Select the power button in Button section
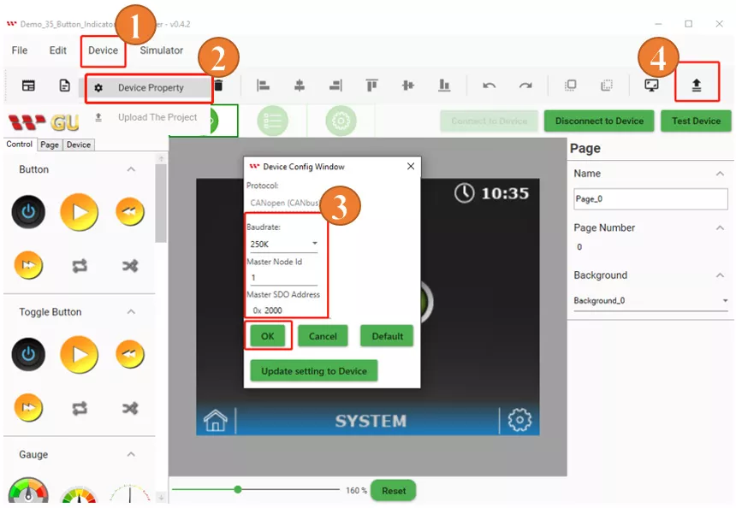Image resolution: width=736 pixels, height=508 pixels. [28, 211]
